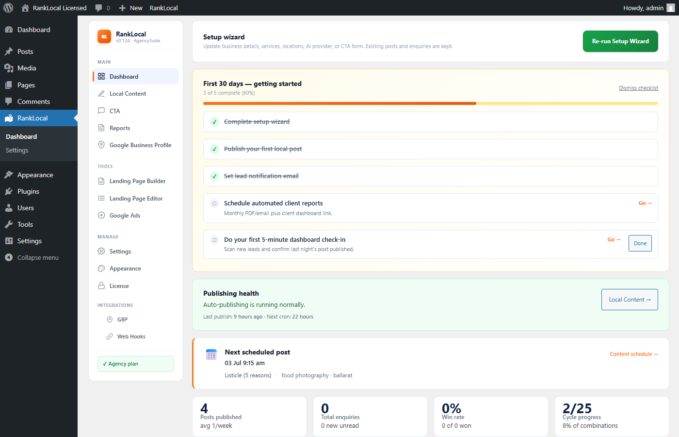Screen dimensions: 679x437
Task: Click Go for the 5-minute dashboard check-in
Action: click(614, 239)
